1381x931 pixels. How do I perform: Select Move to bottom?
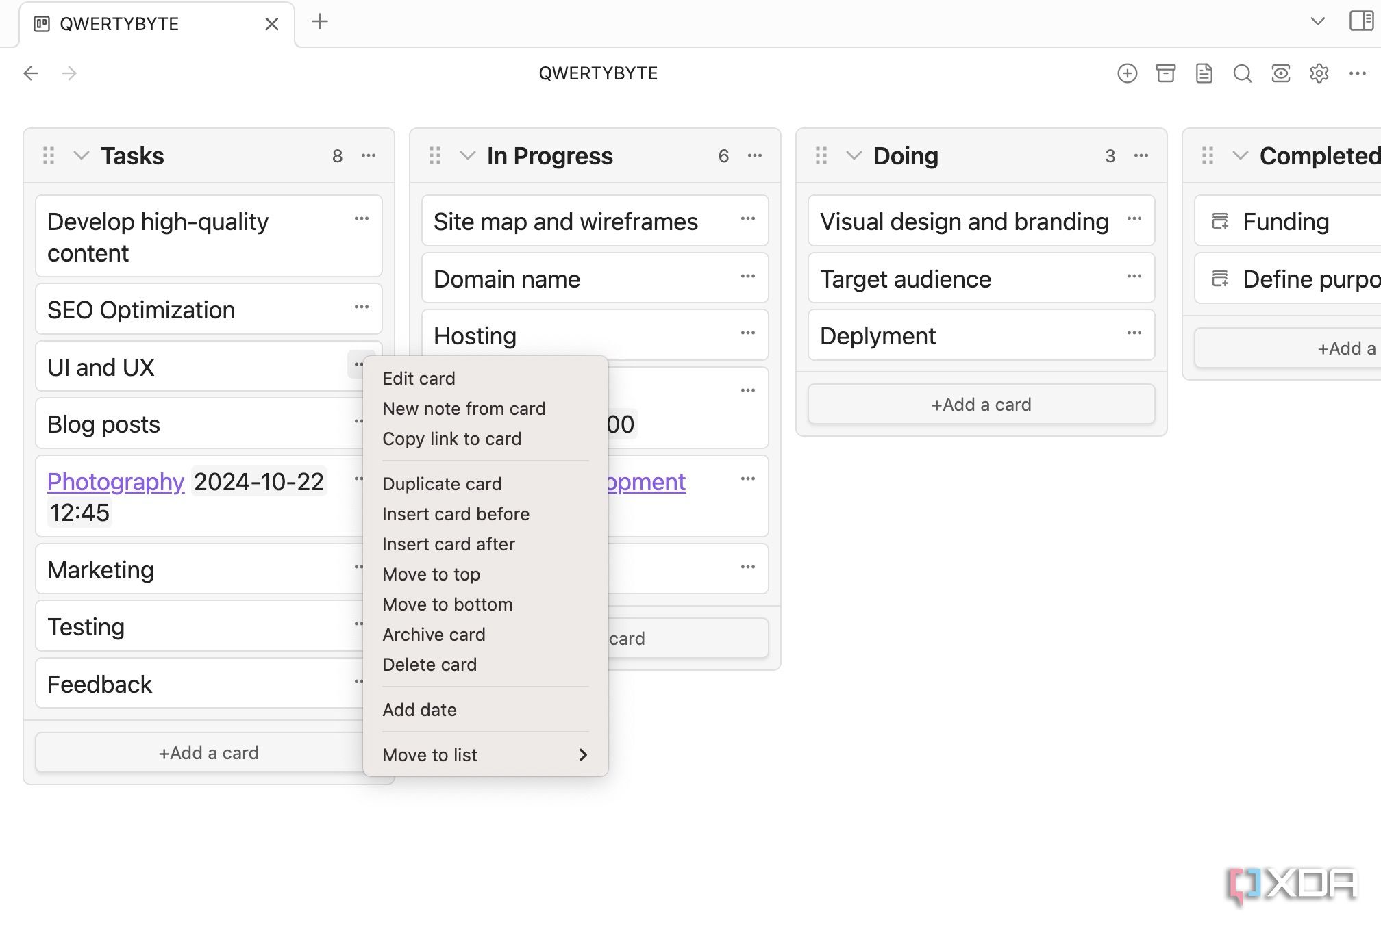(x=485, y=604)
